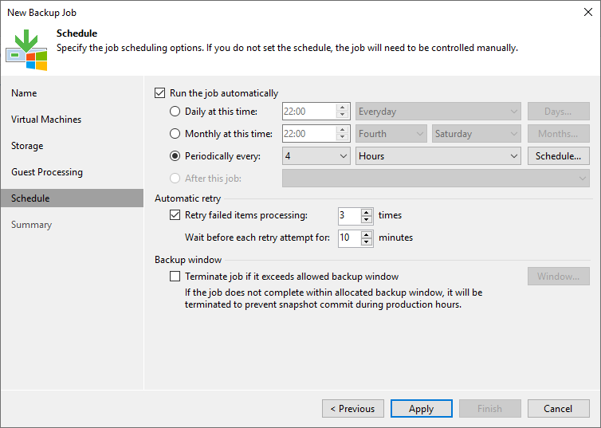601x428 pixels.
Task: Increase the retry times count
Action: [367, 212]
